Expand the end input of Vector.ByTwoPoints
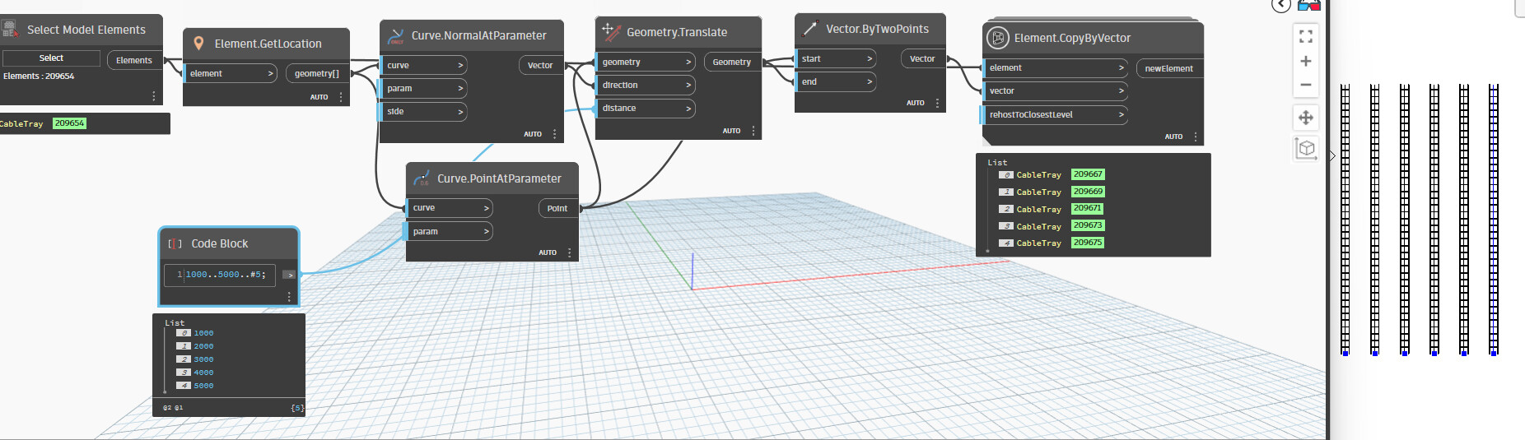 (x=870, y=81)
